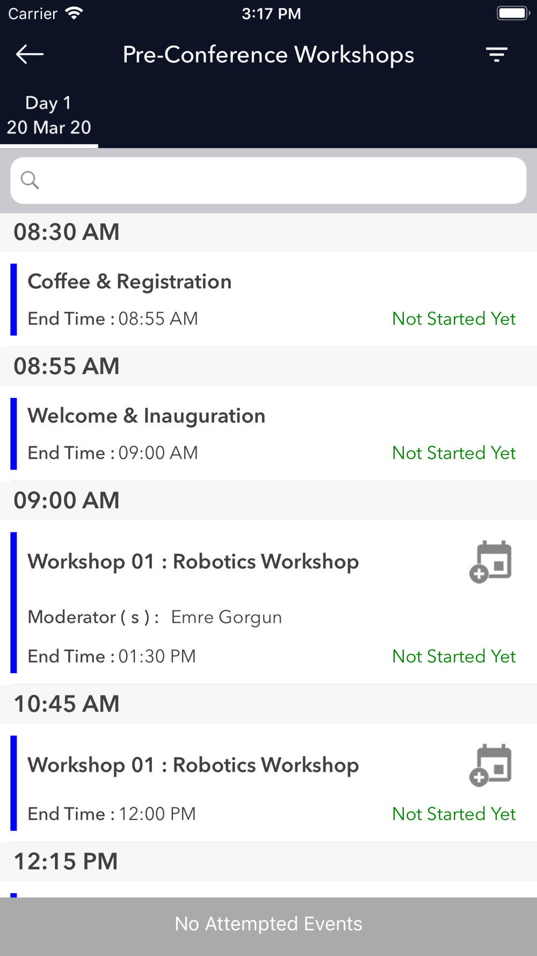The width and height of the screenshot is (537, 956).
Task: Tap the back arrow icon
Action: tap(30, 54)
